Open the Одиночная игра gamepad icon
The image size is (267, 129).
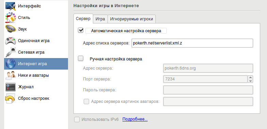[x=11, y=41]
